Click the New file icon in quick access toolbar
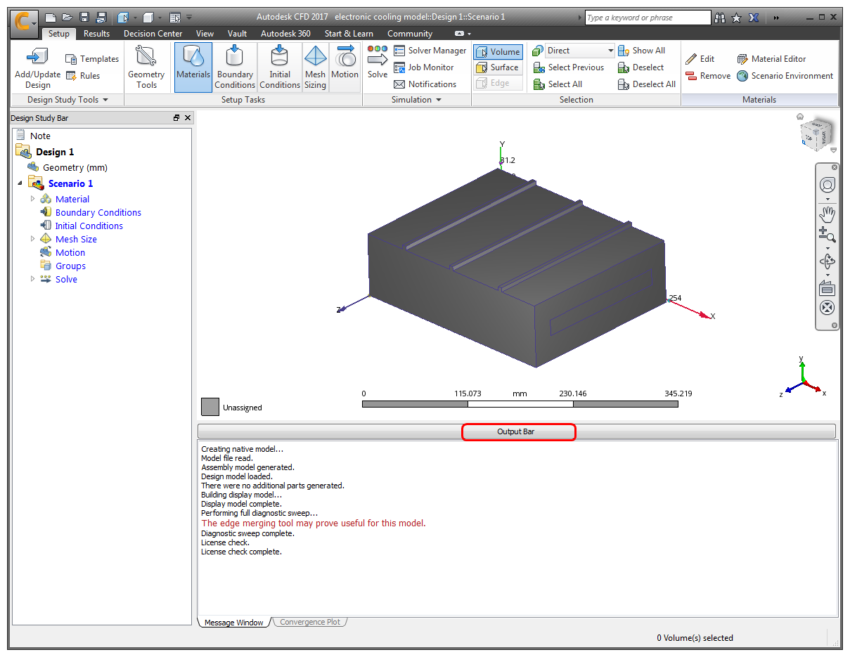 (50, 17)
